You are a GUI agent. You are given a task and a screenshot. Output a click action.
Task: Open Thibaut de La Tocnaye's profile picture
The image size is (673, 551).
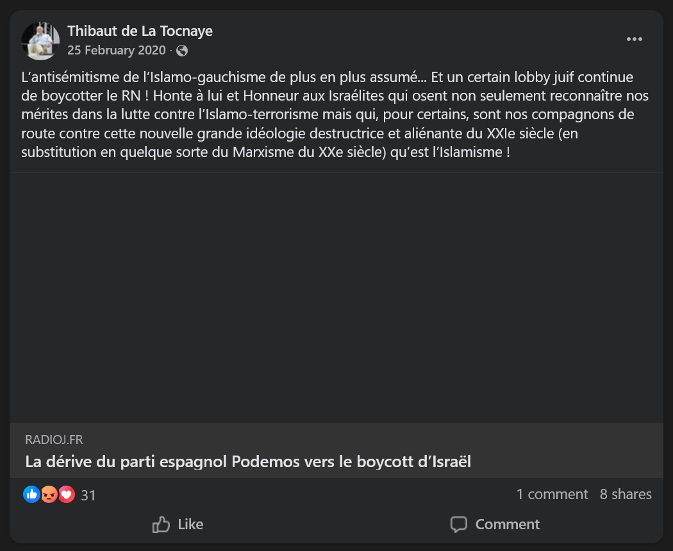click(x=40, y=40)
